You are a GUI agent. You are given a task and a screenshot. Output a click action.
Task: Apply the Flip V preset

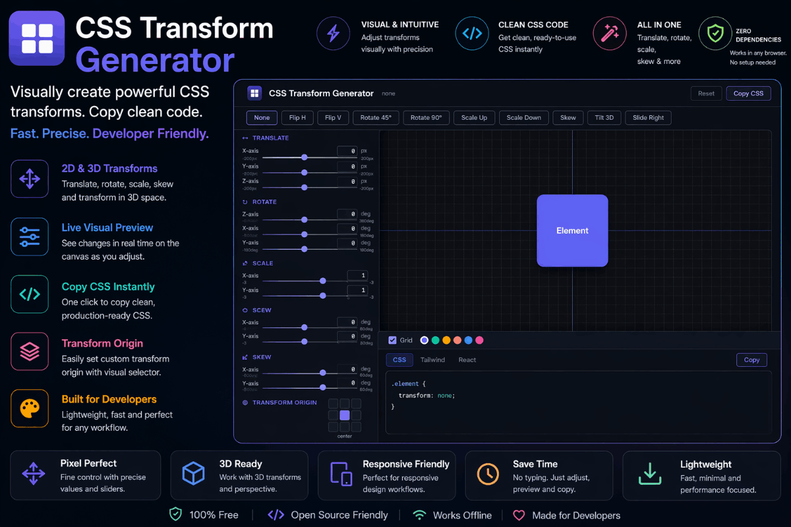[333, 117]
